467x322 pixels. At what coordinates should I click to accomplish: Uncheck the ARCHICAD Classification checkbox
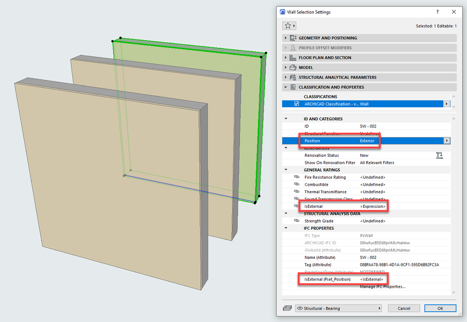tap(297, 104)
